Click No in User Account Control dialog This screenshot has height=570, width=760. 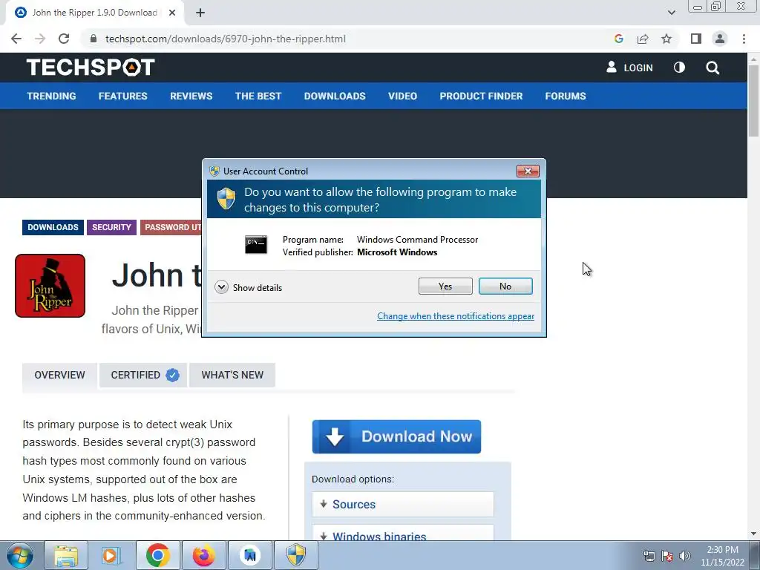click(x=505, y=286)
